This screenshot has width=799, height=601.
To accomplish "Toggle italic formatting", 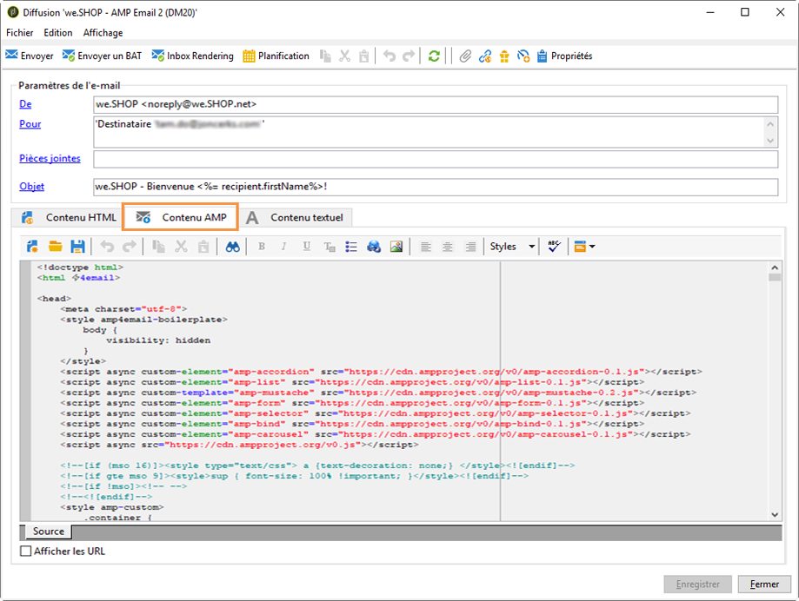I will tap(283, 247).
